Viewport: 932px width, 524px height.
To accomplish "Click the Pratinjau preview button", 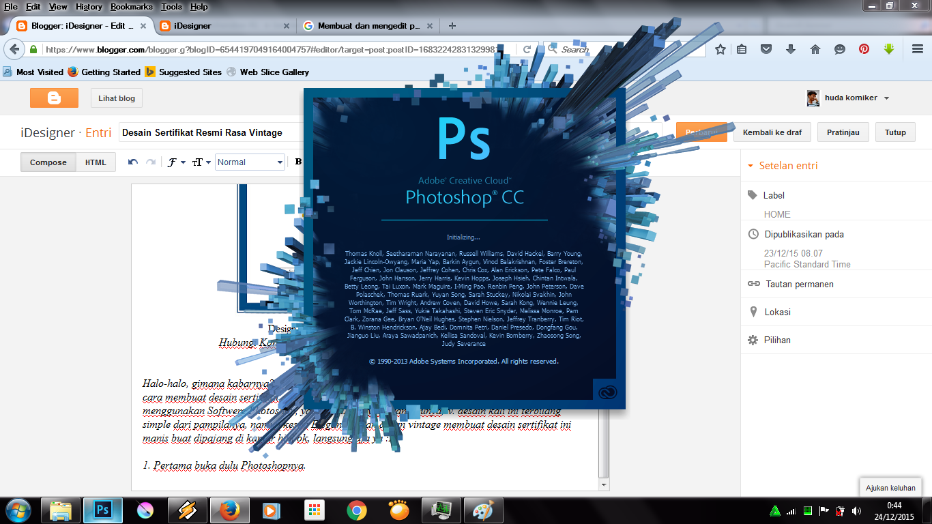I will click(x=843, y=132).
